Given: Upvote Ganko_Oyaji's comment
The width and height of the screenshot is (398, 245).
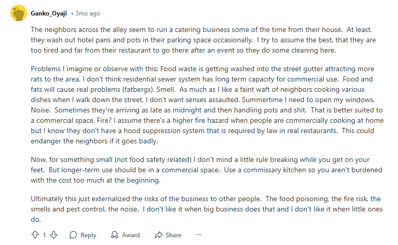Looking at the screenshot, I should [35, 235].
